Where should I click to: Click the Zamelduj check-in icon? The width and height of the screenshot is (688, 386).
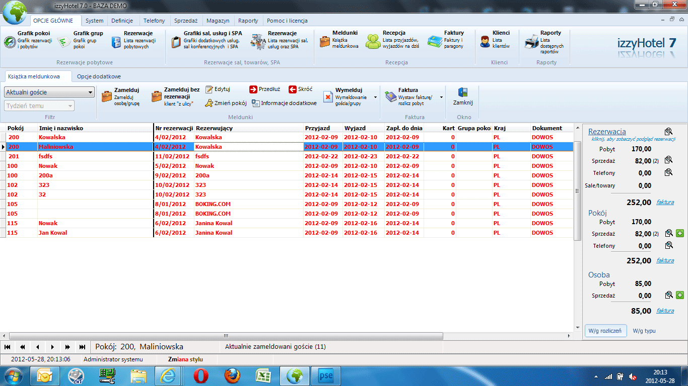pyautogui.click(x=107, y=96)
